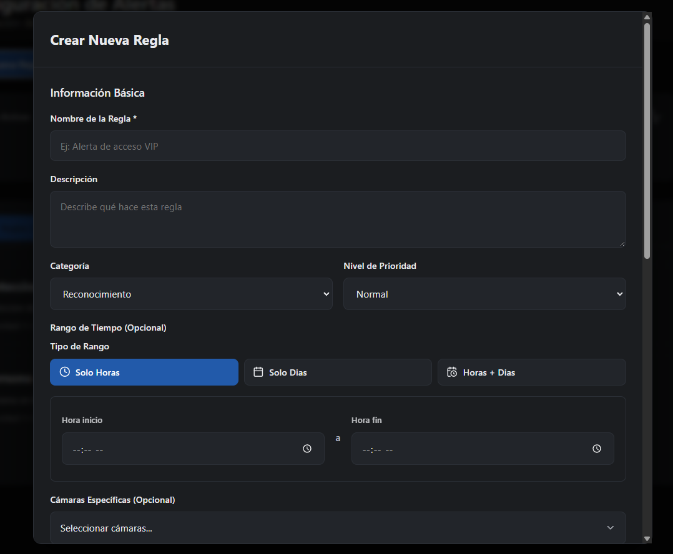Click the modal vertical scrollbar thumb
The image size is (673, 554).
coord(647,140)
